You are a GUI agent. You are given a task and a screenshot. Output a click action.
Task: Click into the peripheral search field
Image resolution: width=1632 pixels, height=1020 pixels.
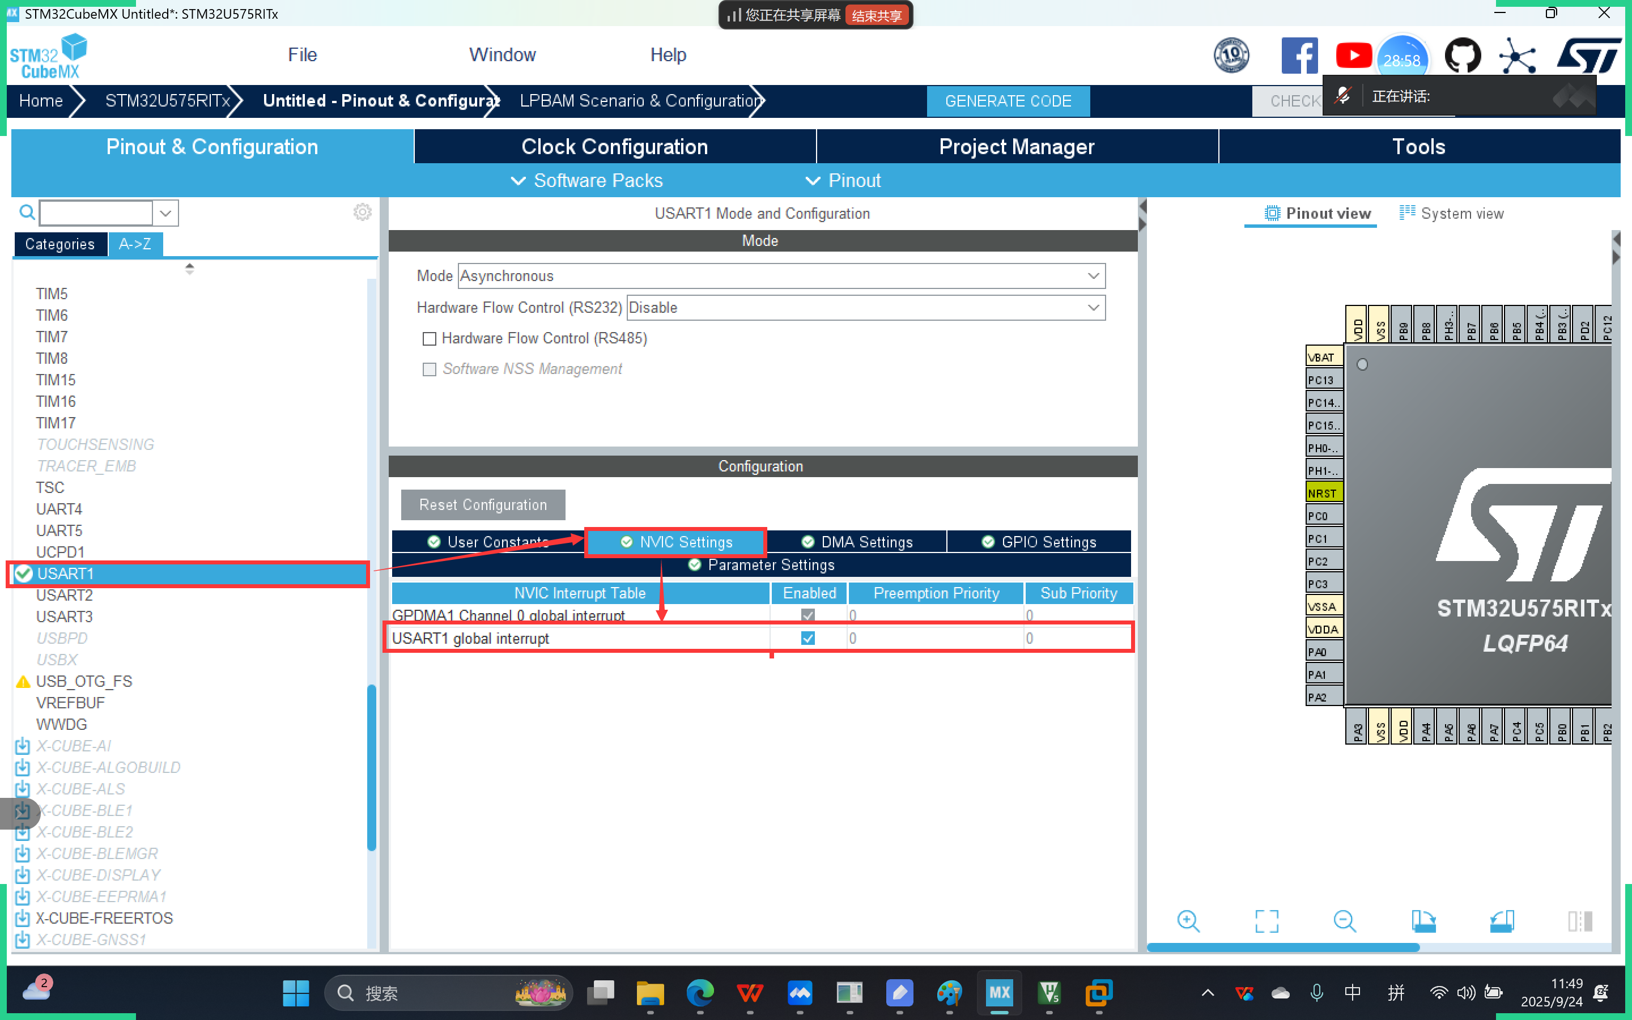96,213
